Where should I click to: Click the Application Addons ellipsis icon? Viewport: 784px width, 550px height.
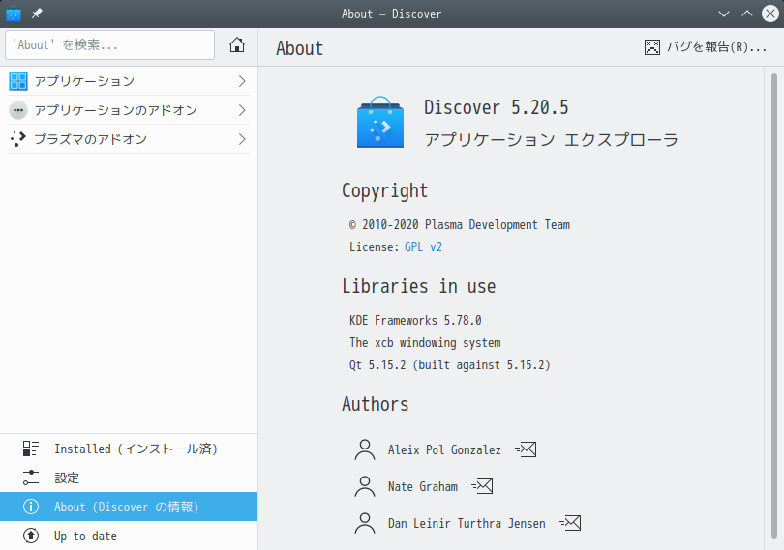point(18,110)
